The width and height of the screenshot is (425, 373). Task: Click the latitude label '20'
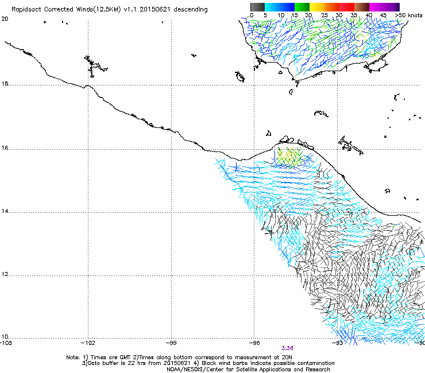click(x=5, y=19)
